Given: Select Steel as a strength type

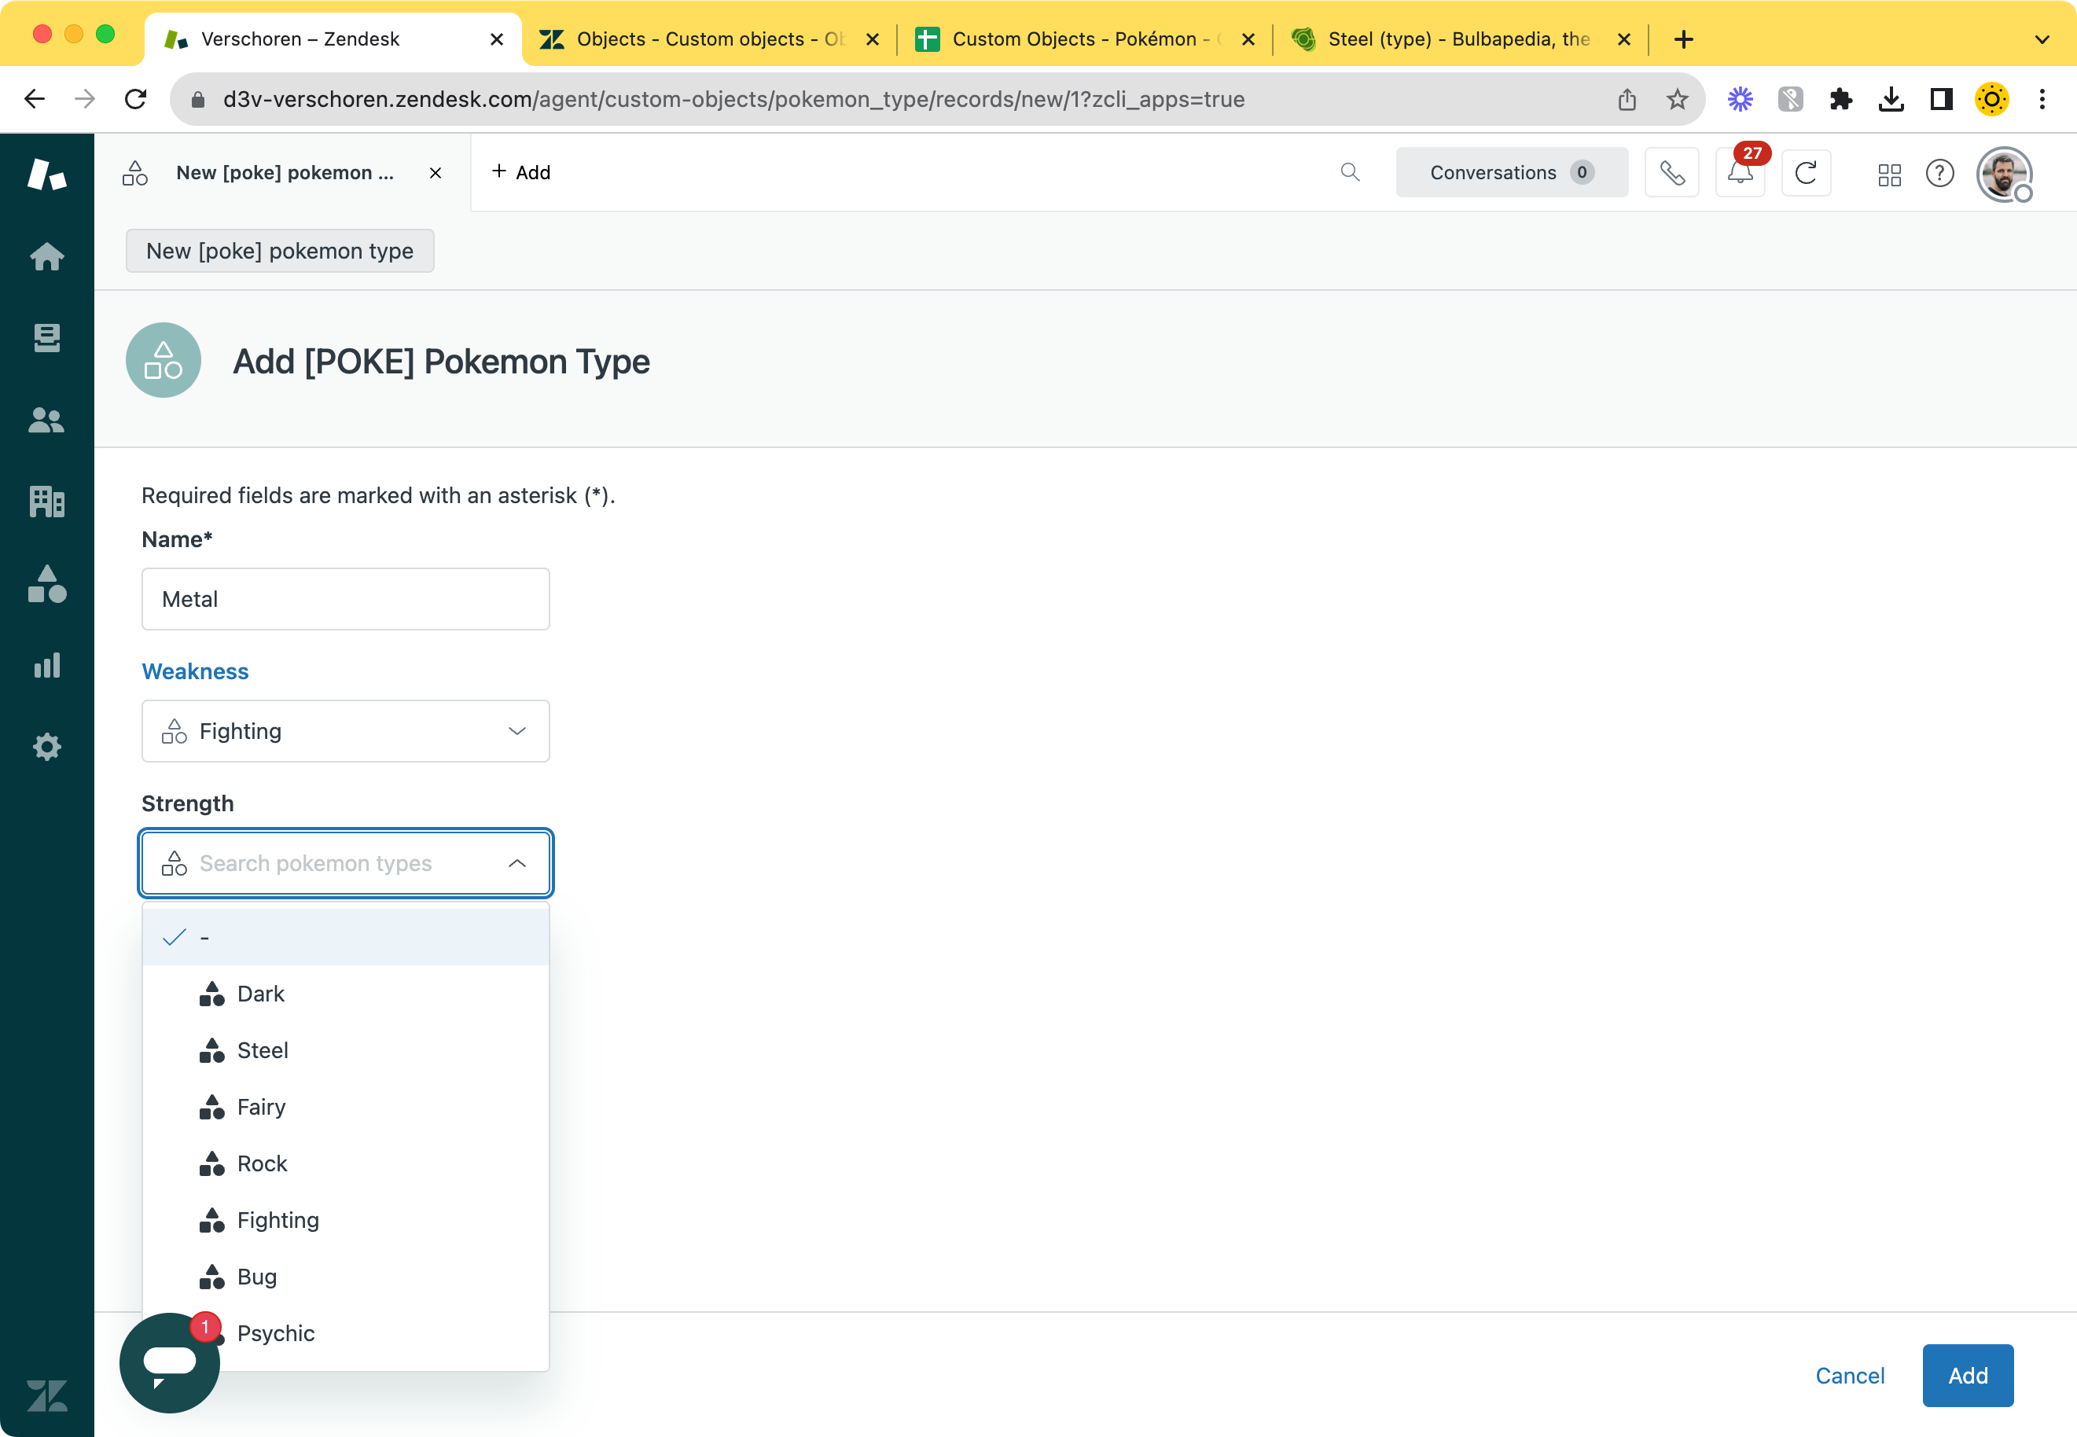Looking at the screenshot, I should pyautogui.click(x=262, y=1049).
